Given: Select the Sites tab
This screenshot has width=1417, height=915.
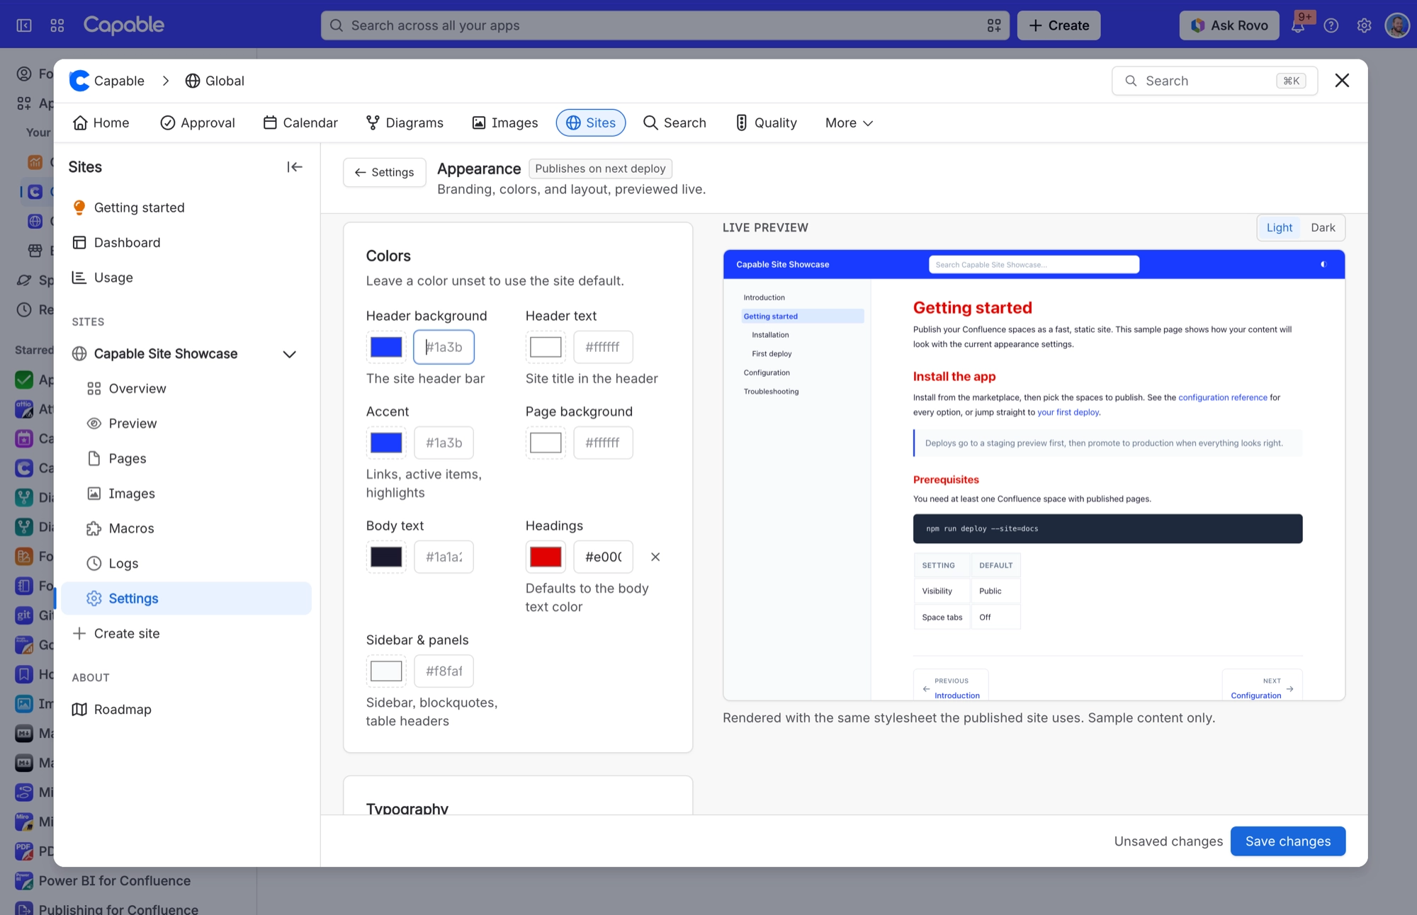Looking at the screenshot, I should (x=591, y=123).
